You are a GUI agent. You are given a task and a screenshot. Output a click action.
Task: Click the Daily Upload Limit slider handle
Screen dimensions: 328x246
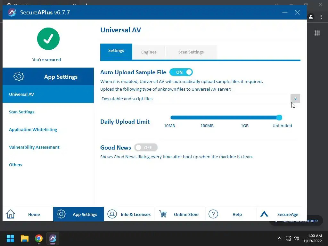[279, 117]
